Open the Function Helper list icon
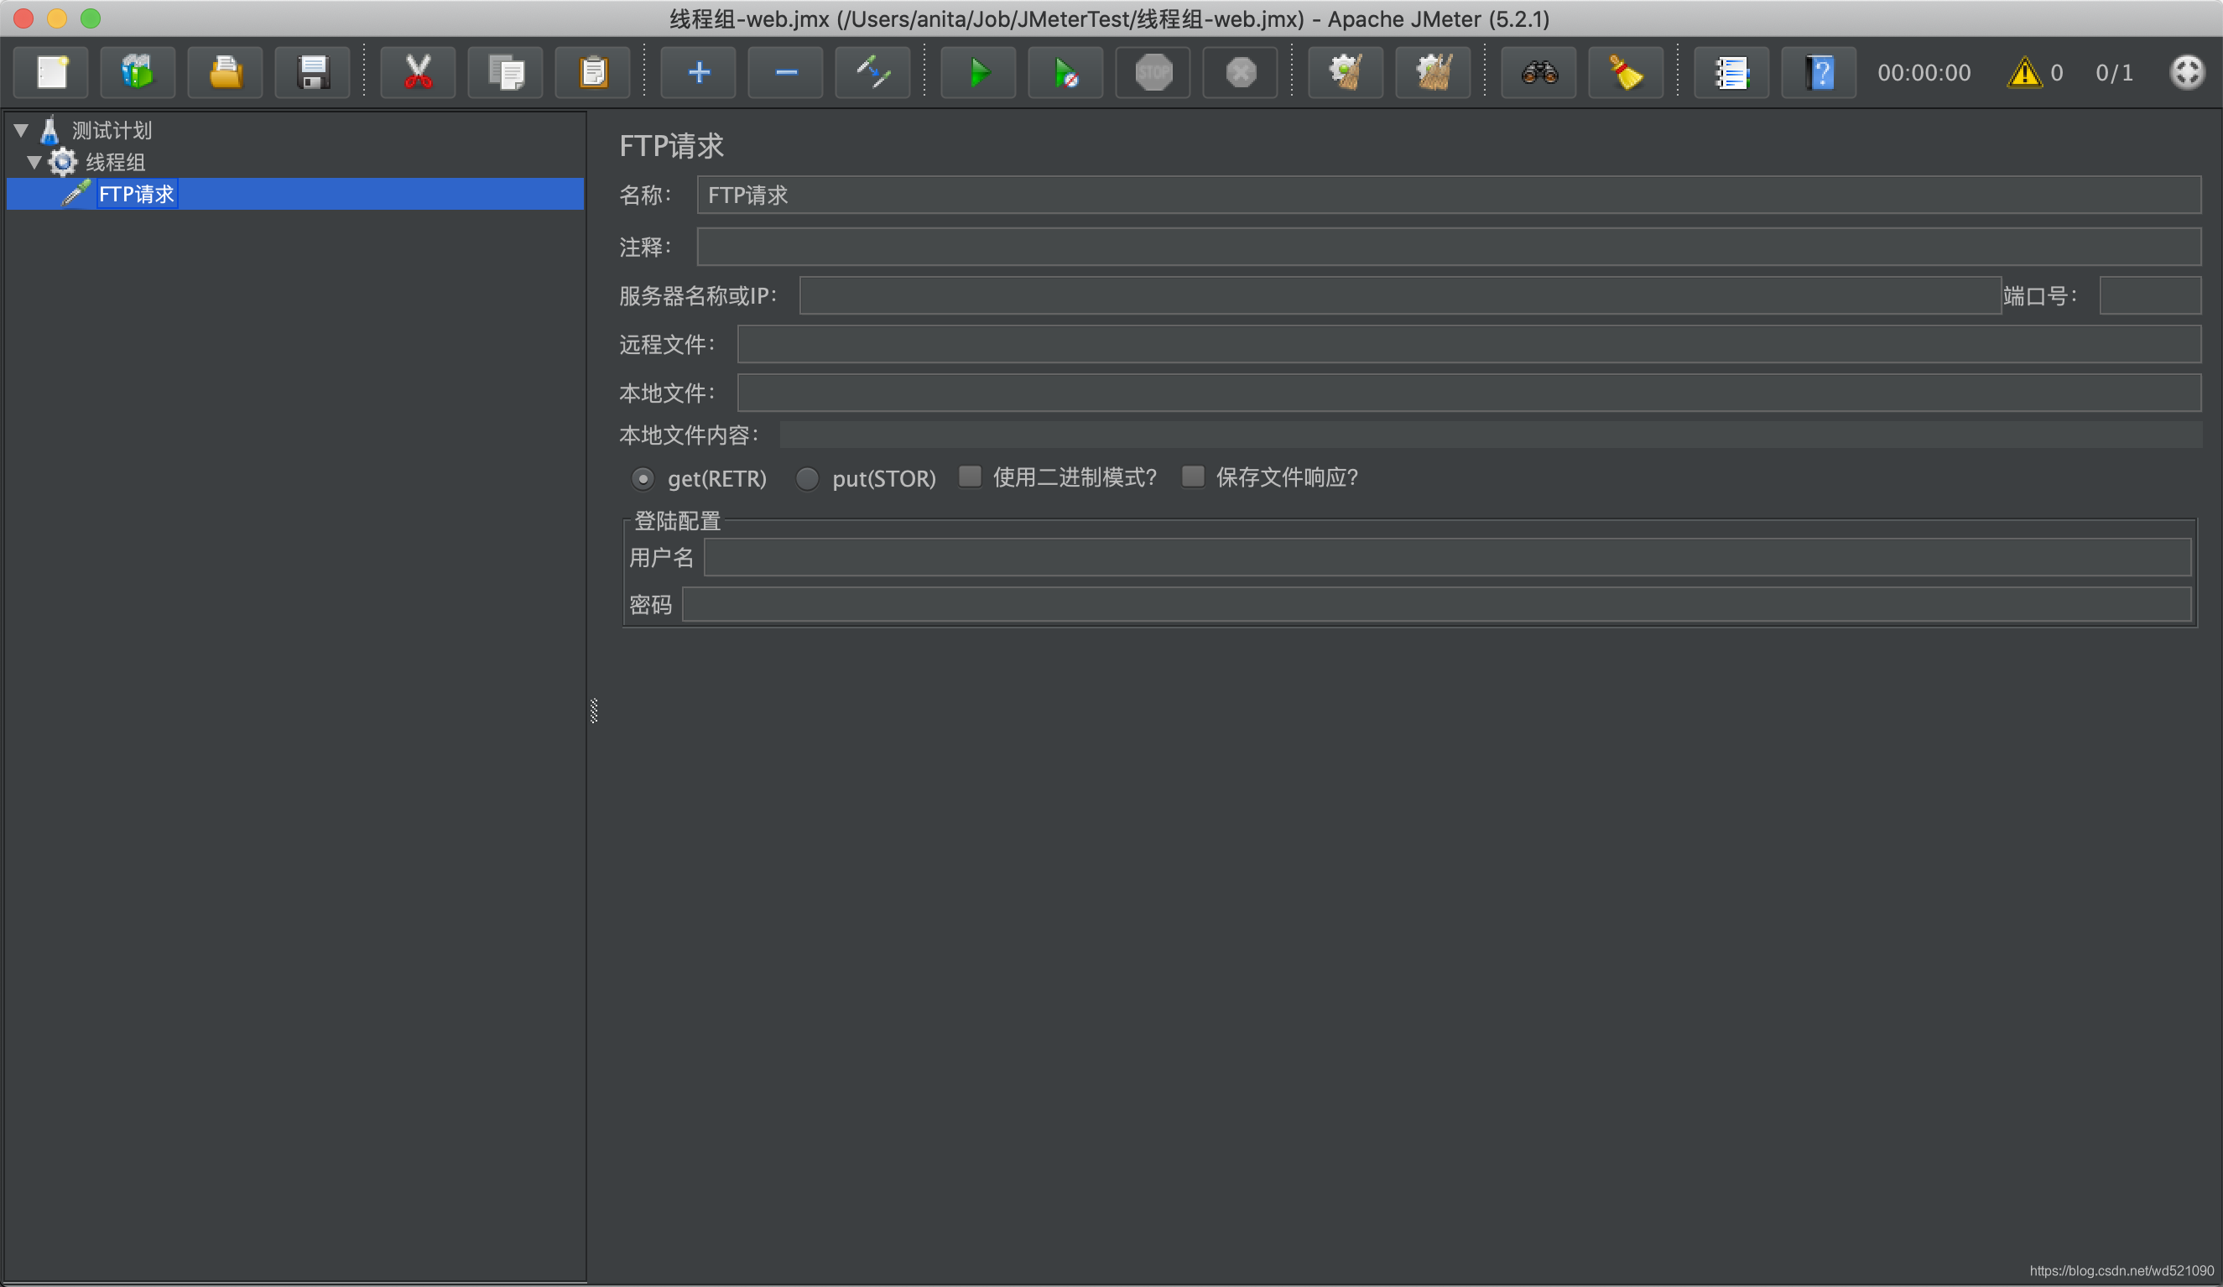This screenshot has height=1287, width=2223. pyautogui.click(x=1731, y=72)
